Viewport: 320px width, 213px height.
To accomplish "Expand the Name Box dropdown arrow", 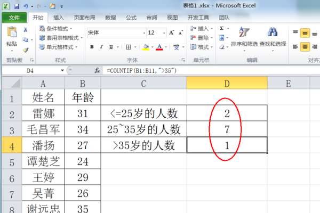I will (x=62, y=70).
